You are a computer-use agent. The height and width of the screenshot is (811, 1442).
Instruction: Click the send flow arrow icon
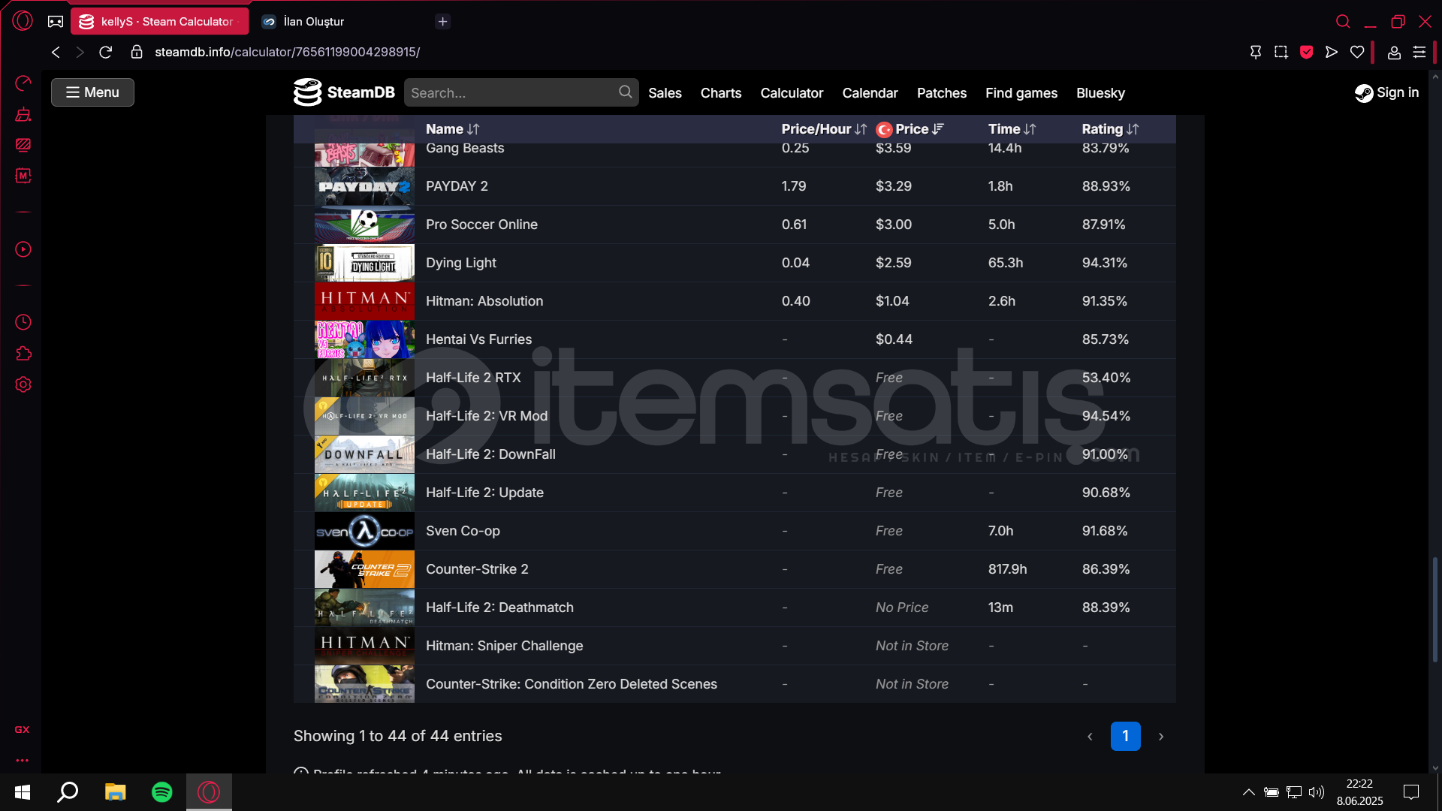1332,52
